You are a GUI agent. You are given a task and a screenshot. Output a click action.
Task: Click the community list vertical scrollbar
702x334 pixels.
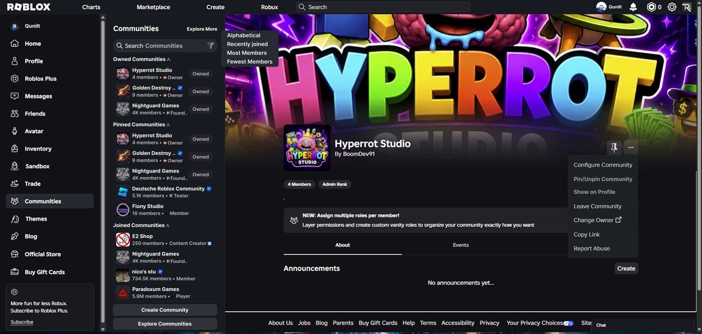[103, 172]
